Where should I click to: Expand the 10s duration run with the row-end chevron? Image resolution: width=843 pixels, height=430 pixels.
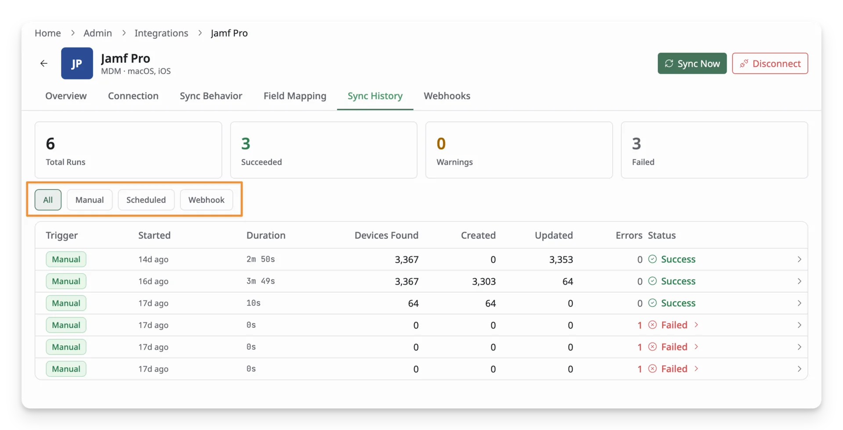(799, 303)
